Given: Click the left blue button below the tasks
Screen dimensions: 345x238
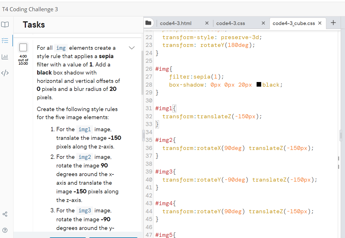Looking at the screenshot, I should point(67,237).
